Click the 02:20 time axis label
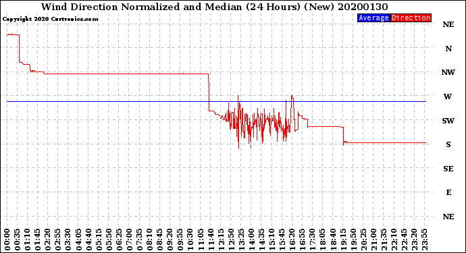Image resolution: width=466 pixels, height=253 pixels. (48, 240)
